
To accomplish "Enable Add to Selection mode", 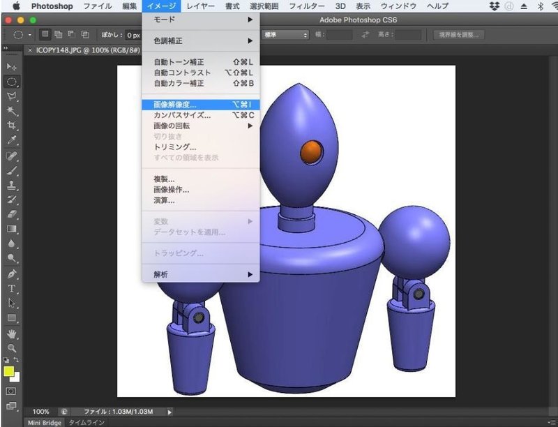I will [59, 34].
